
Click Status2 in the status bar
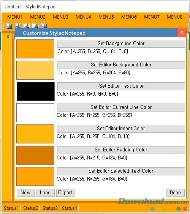tap(31, 208)
